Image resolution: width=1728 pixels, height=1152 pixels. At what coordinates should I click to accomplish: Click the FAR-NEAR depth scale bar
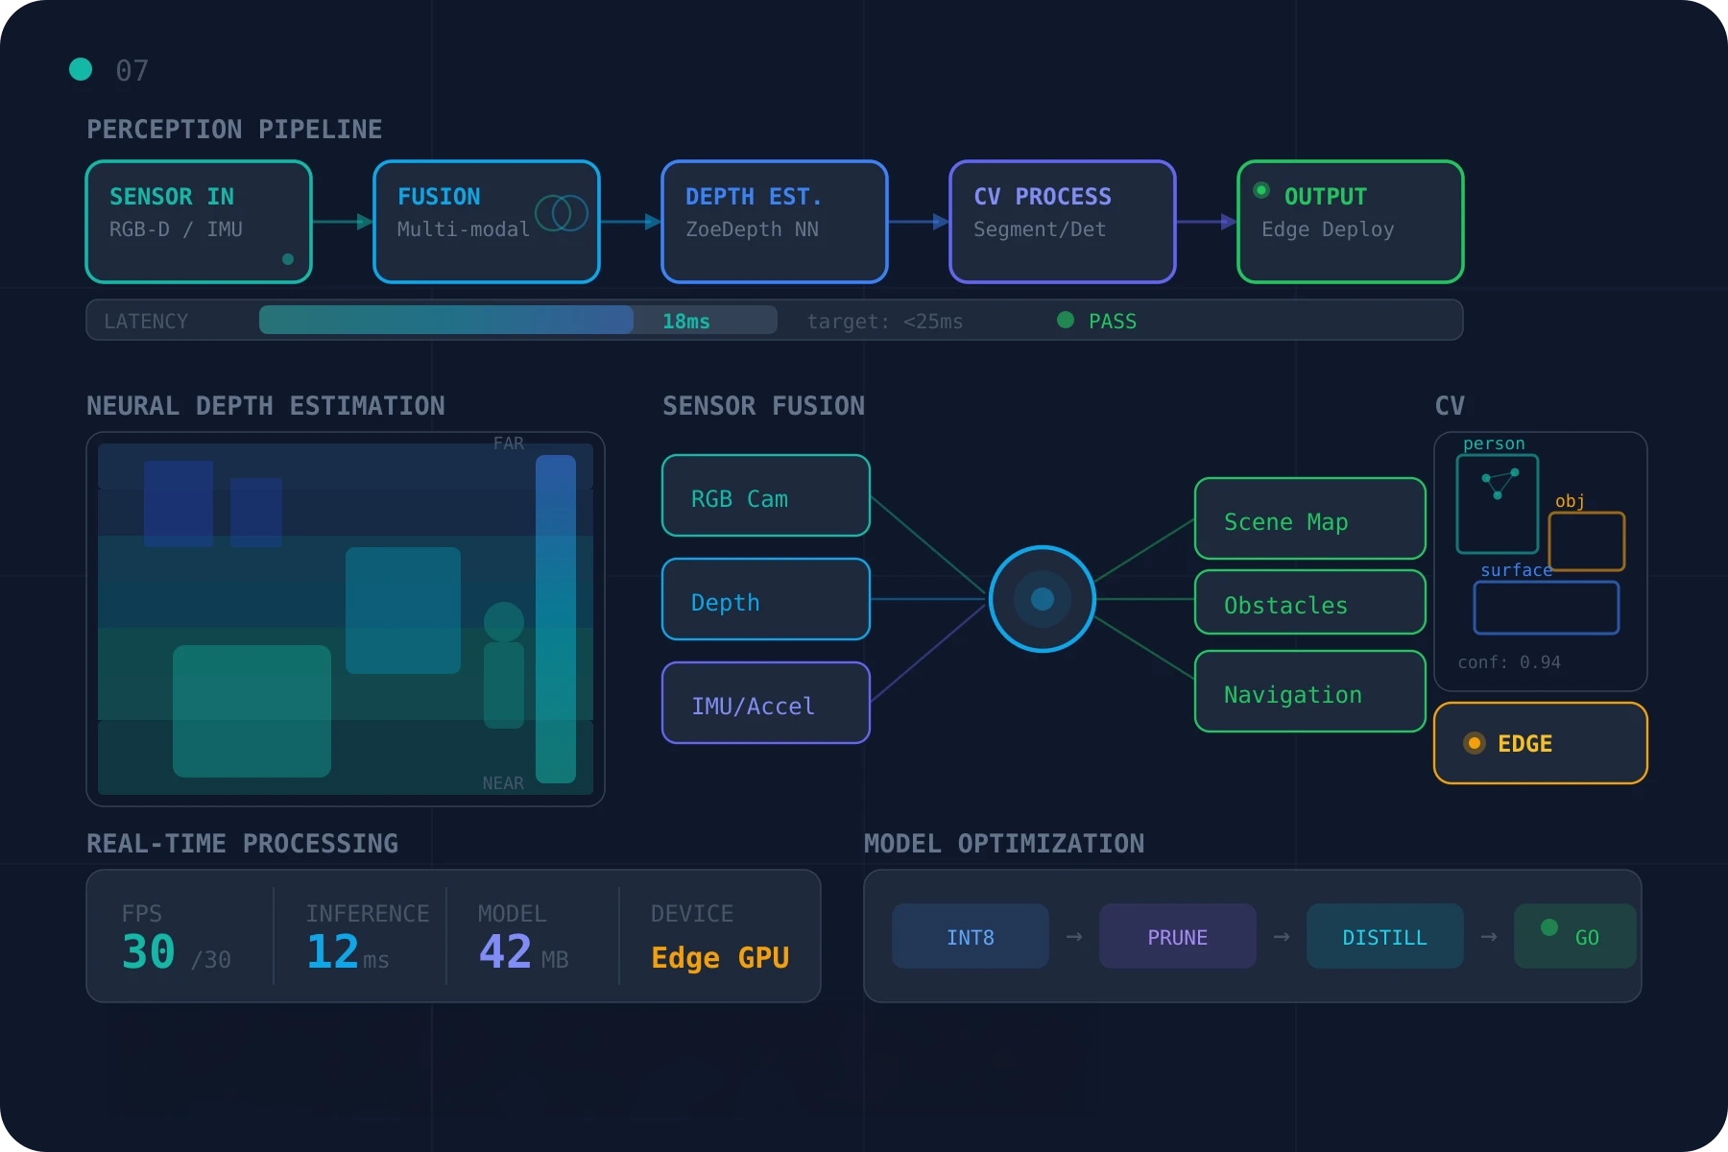point(555,618)
